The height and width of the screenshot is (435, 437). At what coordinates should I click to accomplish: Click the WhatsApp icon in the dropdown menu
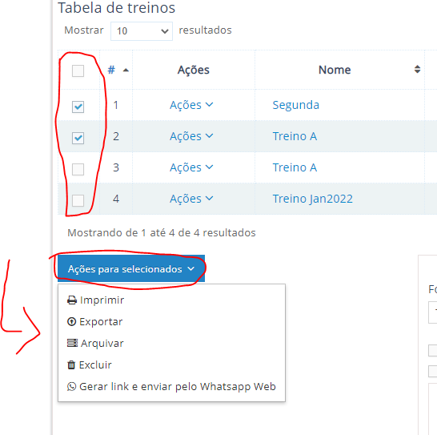coord(71,386)
